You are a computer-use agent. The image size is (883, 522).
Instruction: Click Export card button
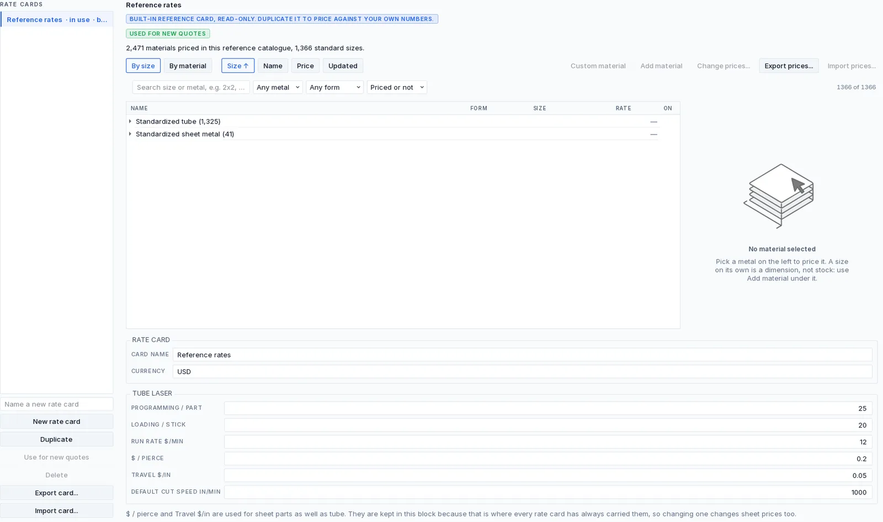click(56, 493)
